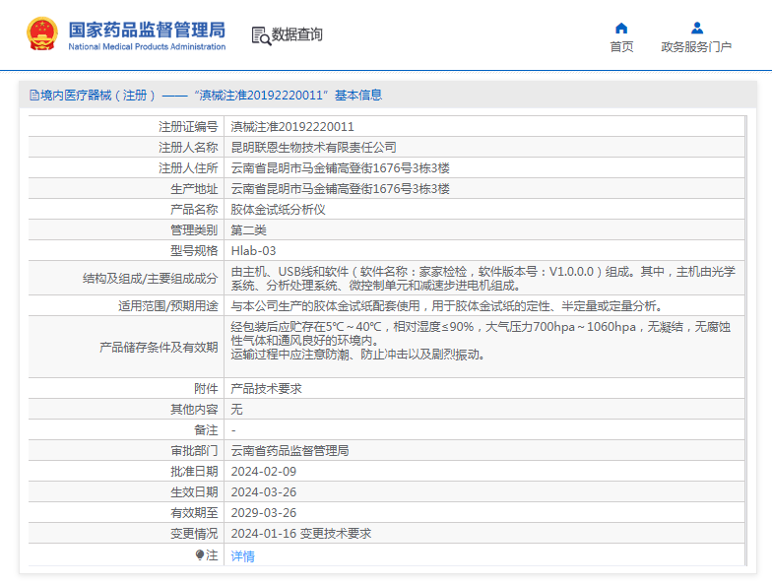This screenshot has width=772, height=585.
Task: Click the 备注 row label
Action: tap(206, 430)
